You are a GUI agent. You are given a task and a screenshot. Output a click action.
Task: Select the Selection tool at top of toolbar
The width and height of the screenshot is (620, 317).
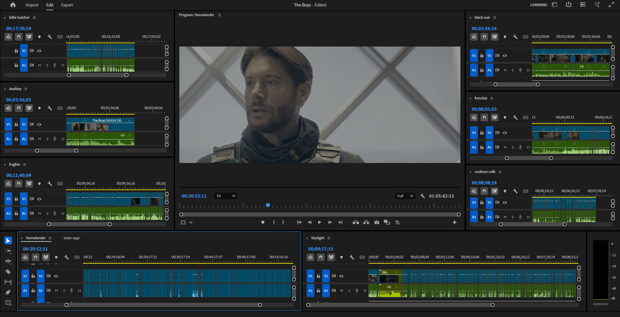click(x=8, y=240)
